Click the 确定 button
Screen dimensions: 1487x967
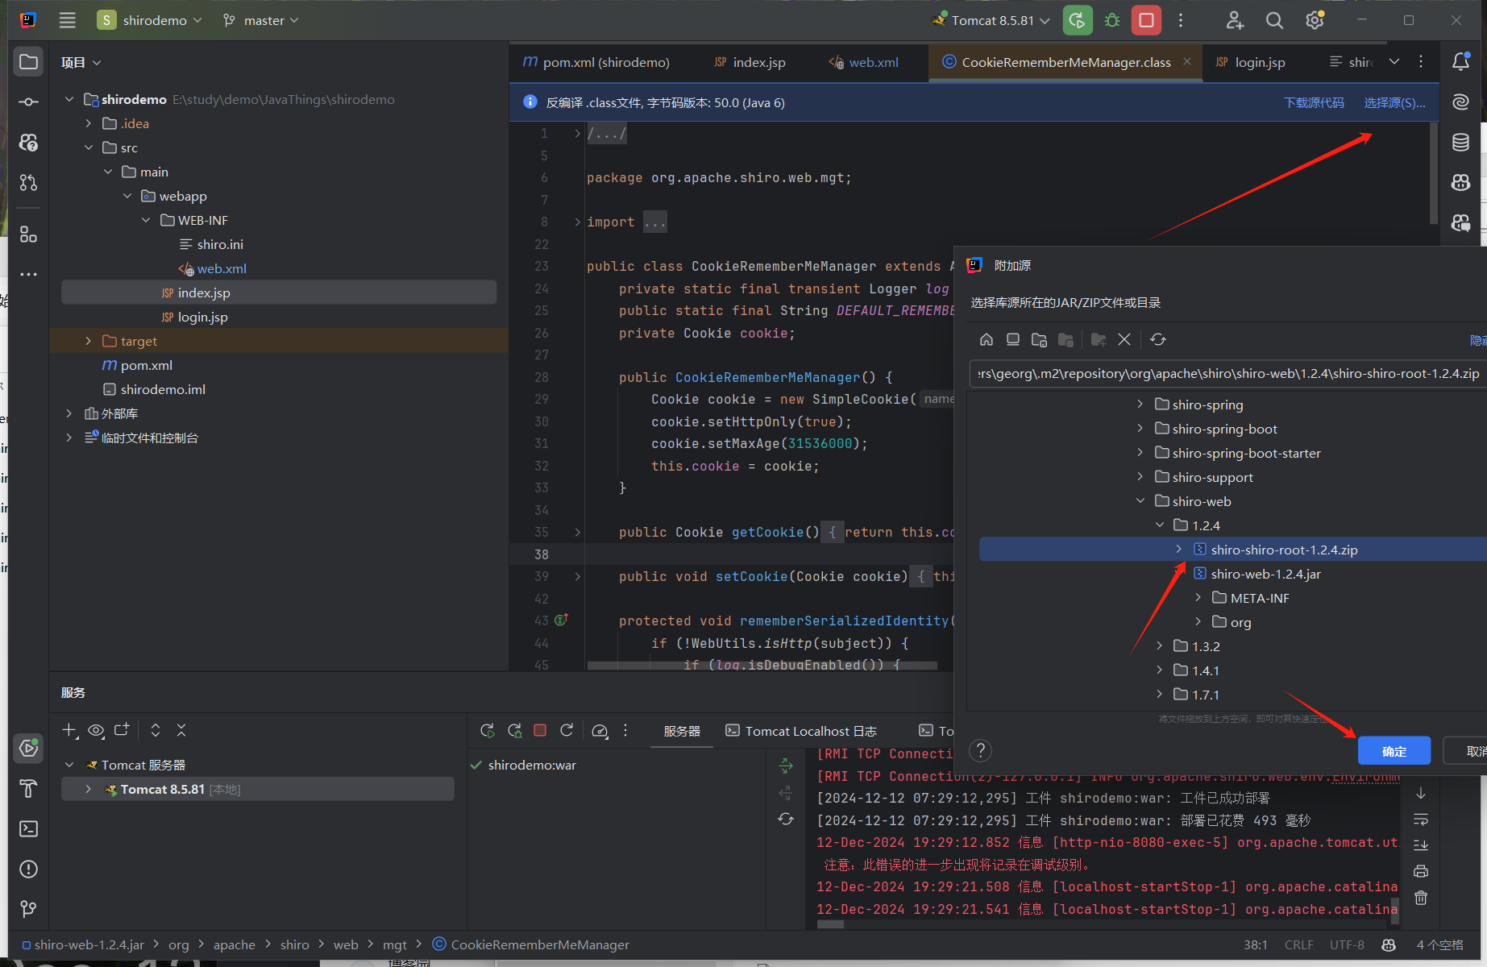click(1394, 751)
